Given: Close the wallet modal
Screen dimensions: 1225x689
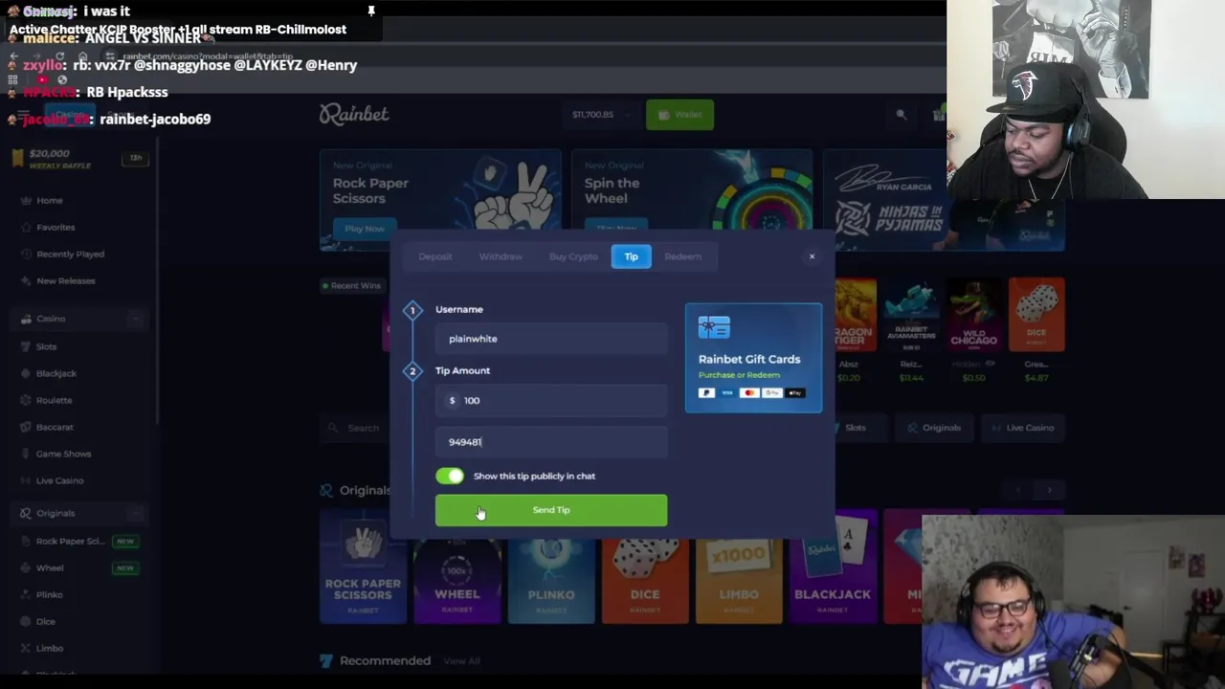Looking at the screenshot, I should [812, 256].
